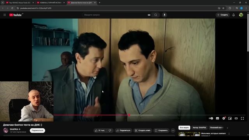Viewport: 249px width, 140px height.
Task: Go to the YouTube home logo
Action: [16, 15]
